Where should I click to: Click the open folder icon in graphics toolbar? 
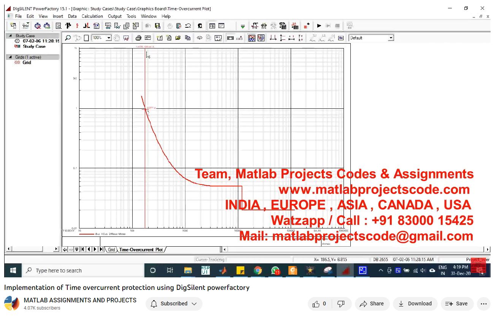tap(178, 38)
